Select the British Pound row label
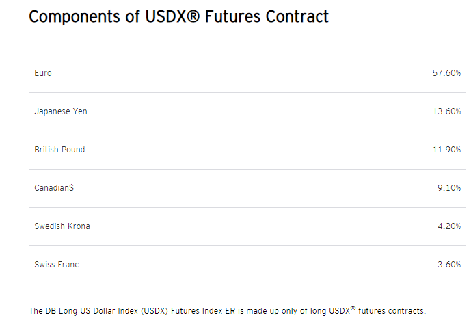This screenshot has height=333, width=471. click(59, 150)
